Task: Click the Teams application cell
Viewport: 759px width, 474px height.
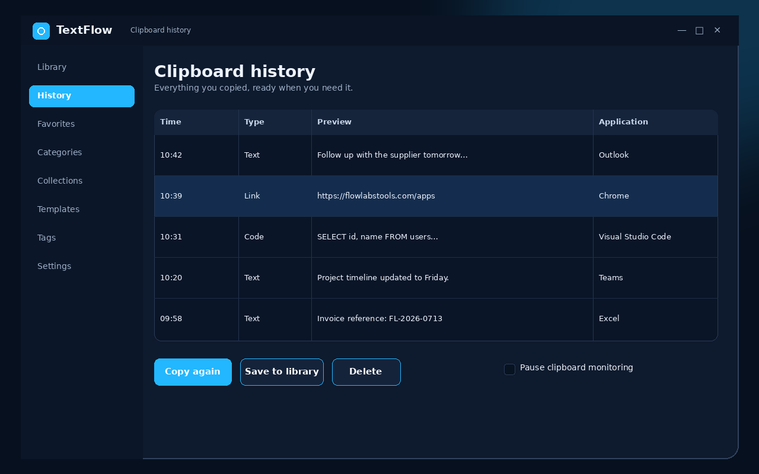Action: [655, 278]
